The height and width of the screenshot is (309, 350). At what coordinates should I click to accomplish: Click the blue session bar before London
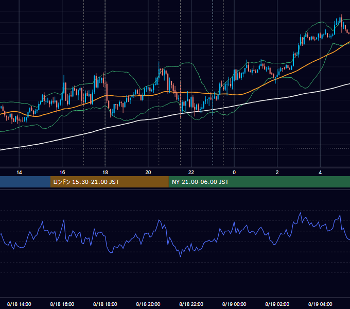[x=25, y=182]
